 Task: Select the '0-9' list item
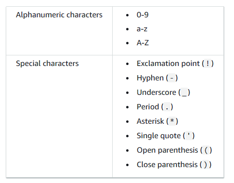point(143,15)
